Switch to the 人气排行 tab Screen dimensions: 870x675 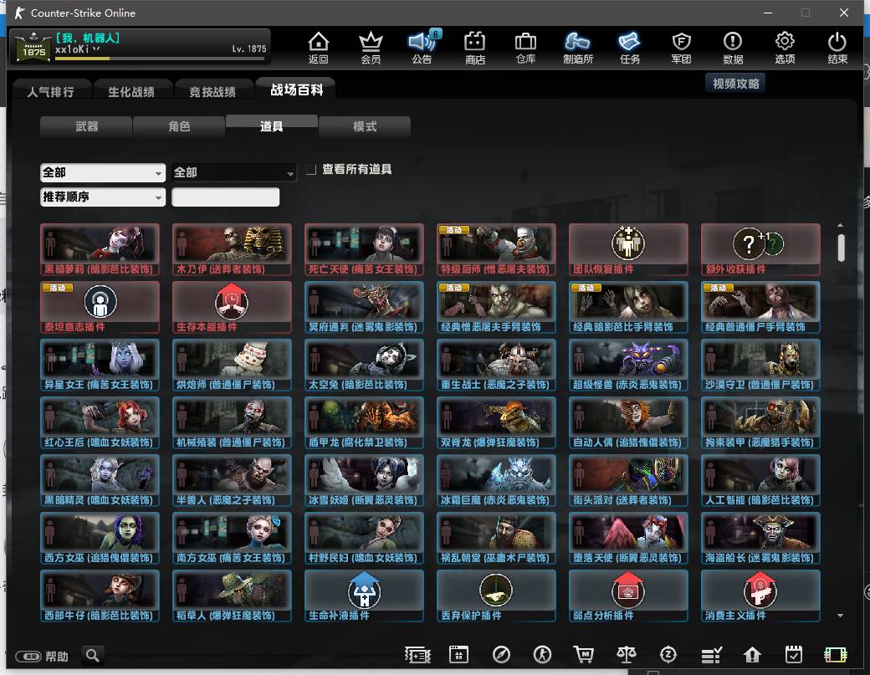pyautogui.click(x=50, y=91)
